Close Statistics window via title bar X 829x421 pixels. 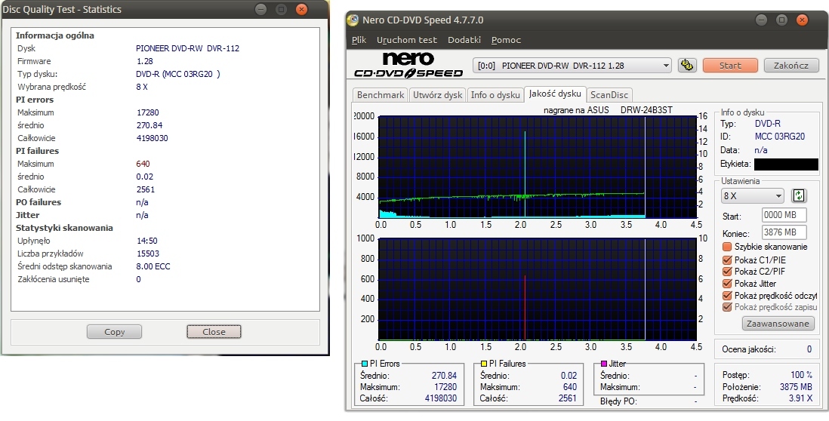pos(301,9)
